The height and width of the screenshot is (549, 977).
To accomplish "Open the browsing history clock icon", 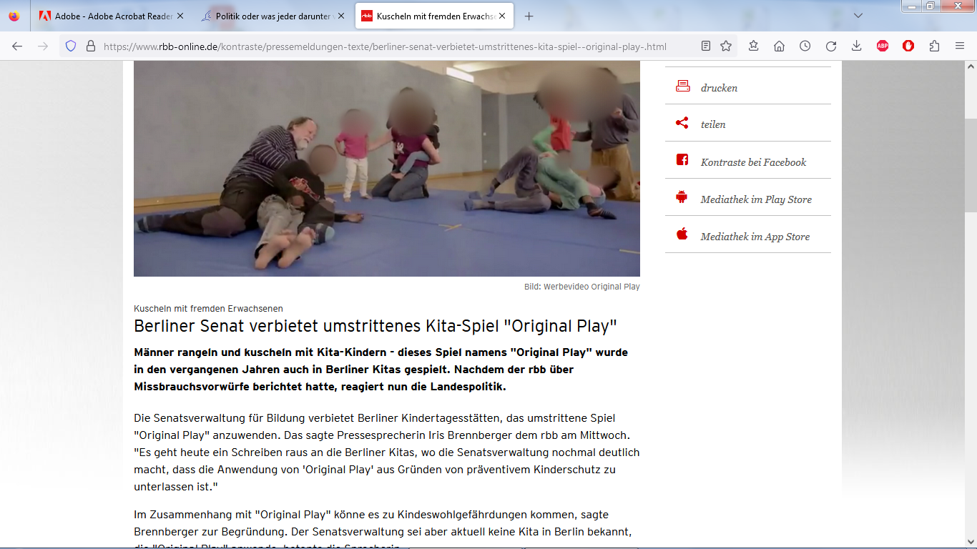I will tap(805, 46).
